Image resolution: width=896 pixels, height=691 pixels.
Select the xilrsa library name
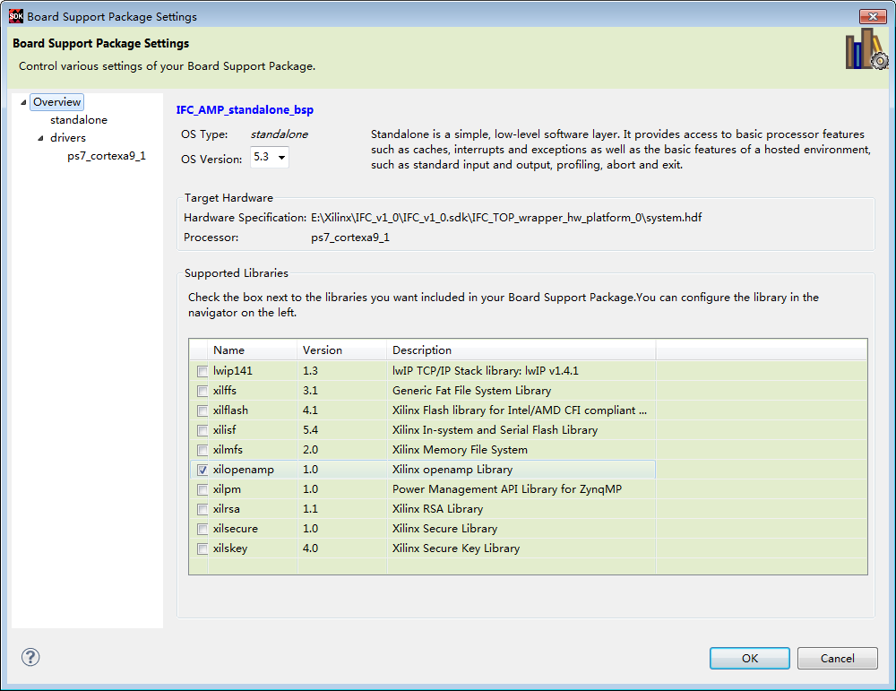(x=227, y=509)
